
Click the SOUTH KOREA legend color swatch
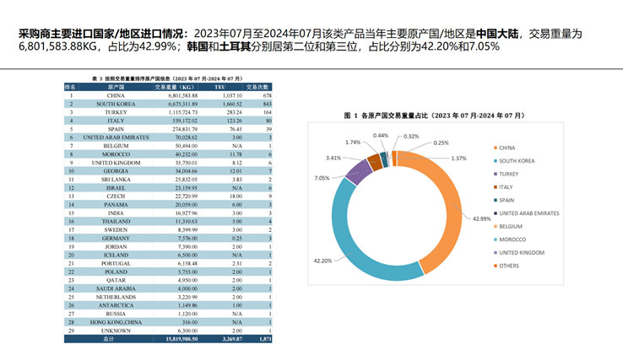[493, 161]
